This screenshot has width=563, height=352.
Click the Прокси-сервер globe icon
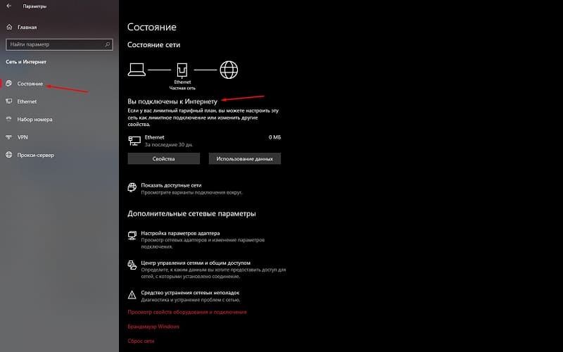[x=8, y=154]
